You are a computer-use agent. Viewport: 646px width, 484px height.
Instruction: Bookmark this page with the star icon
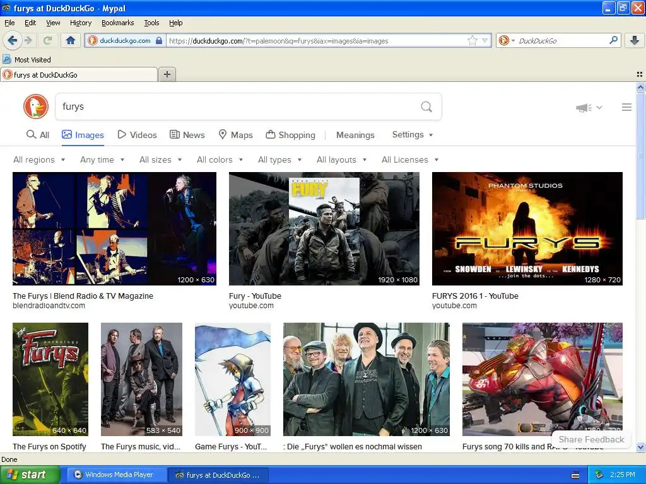pos(472,40)
